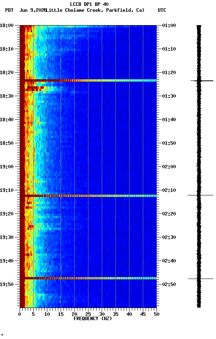
Task: Click the 02:00 UTC time label
Action: coord(169,167)
